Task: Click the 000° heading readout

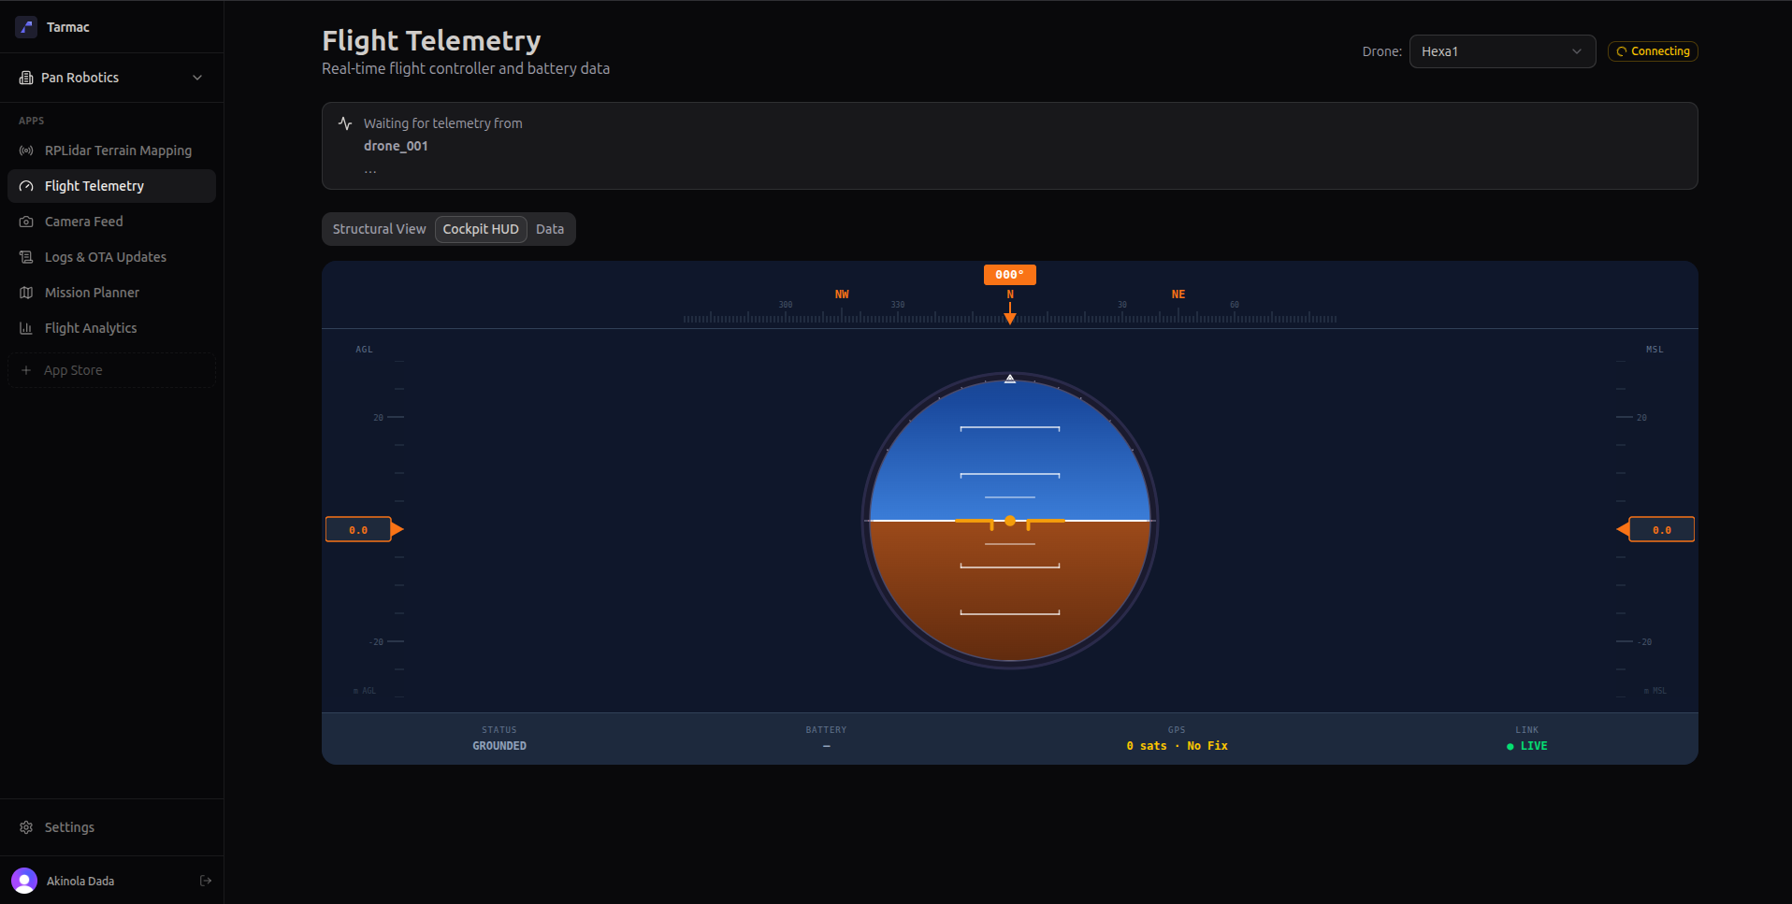Action: click(1009, 275)
